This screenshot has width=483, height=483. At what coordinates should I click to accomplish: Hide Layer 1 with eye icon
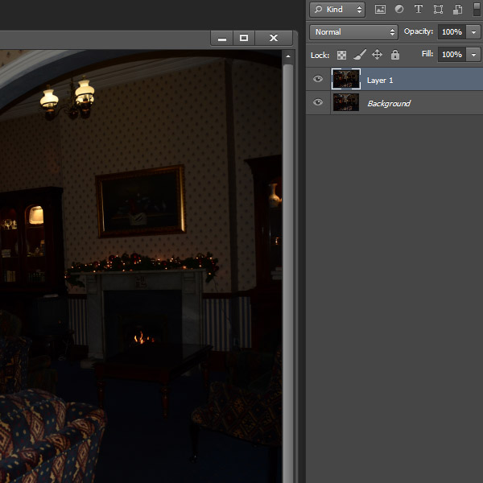pyautogui.click(x=318, y=79)
